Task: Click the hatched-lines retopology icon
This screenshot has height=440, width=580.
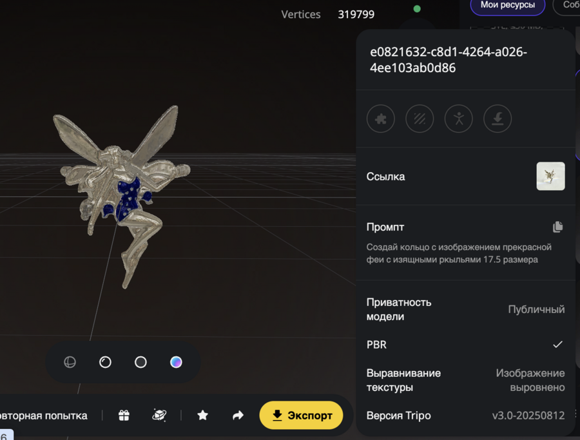Action: click(x=420, y=119)
